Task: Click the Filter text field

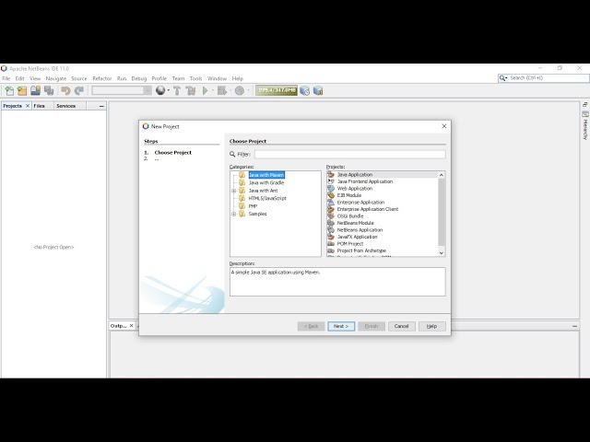Action: pos(350,154)
